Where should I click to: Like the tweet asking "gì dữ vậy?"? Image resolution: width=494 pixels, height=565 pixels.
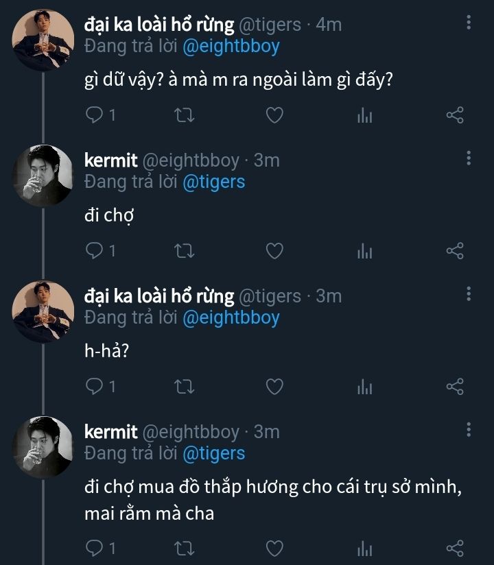coord(274,115)
